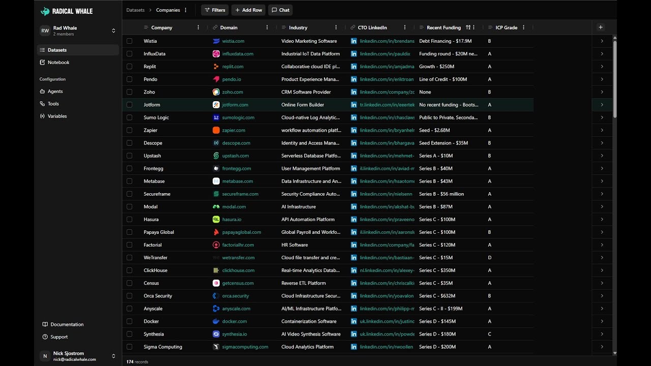Open the Hasura row detail arrow

point(602,220)
